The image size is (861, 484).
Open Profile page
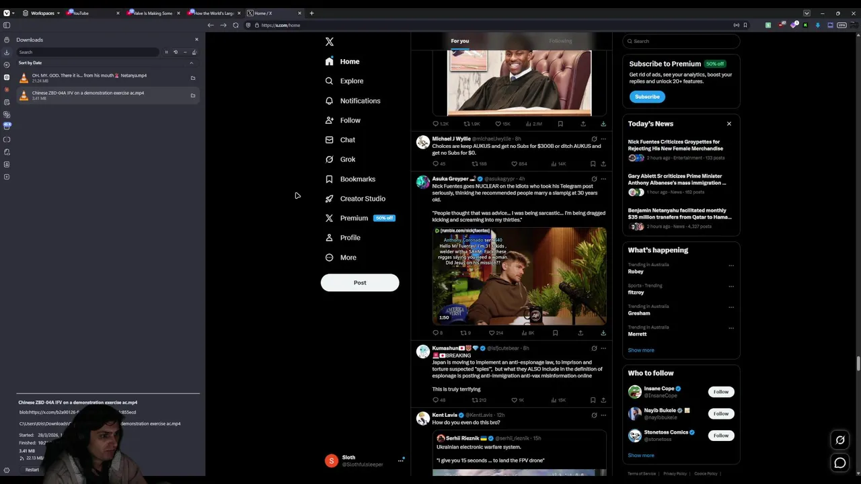(x=343, y=237)
